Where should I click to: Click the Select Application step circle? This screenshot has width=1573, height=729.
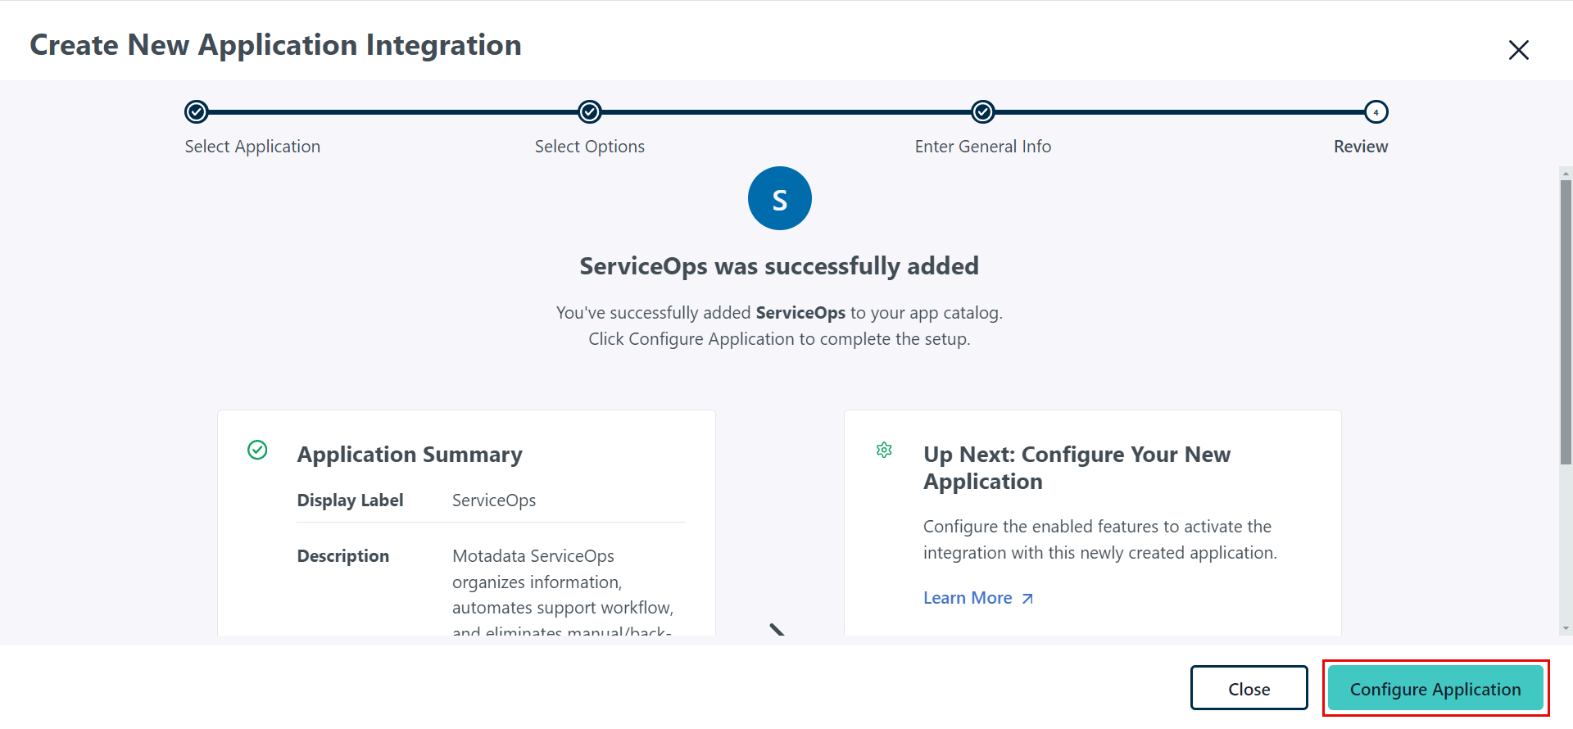tap(197, 111)
